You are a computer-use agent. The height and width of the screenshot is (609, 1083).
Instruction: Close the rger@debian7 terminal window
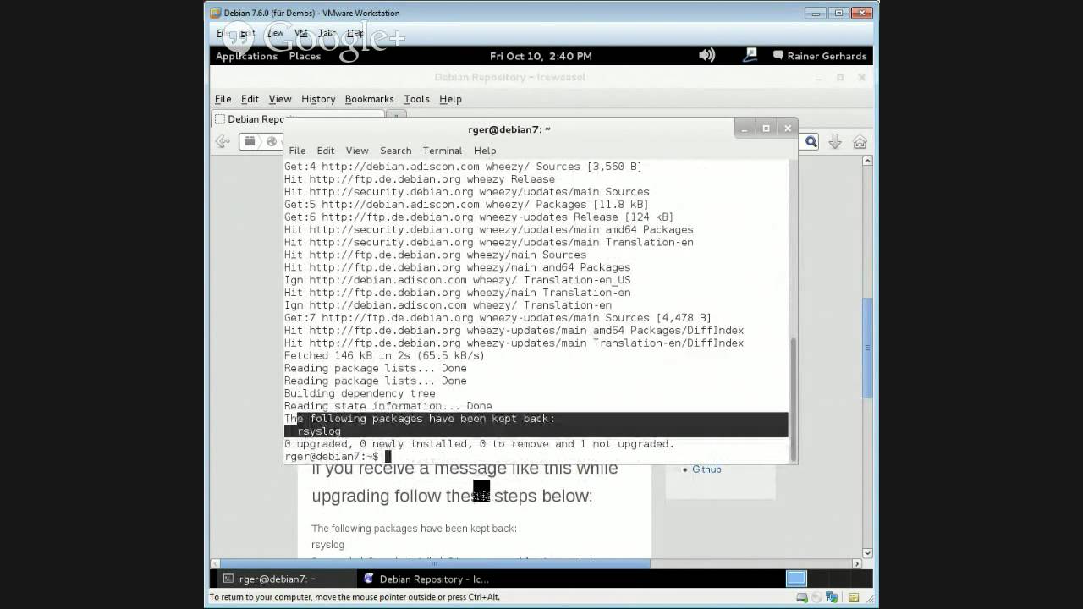coord(788,129)
